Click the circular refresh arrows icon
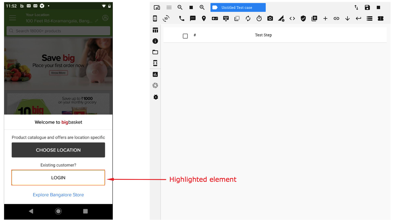 (248, 18)
